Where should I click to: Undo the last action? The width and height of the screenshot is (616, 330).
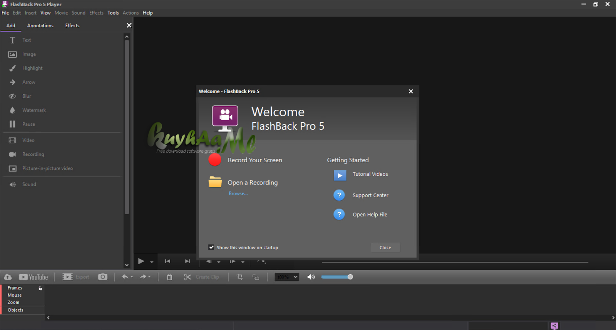pos(125,277)
